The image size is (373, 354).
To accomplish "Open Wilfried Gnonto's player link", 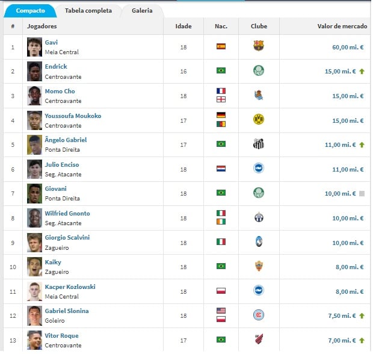I will (67, 213).
